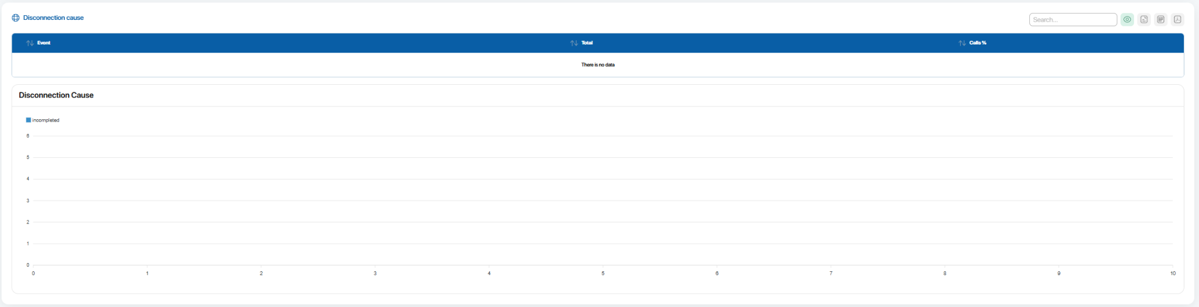Click the y-axis label 6
Image resolution: width=1199 pixels, height=307 pixels.
pyautogui.click(x=28, y=136)
